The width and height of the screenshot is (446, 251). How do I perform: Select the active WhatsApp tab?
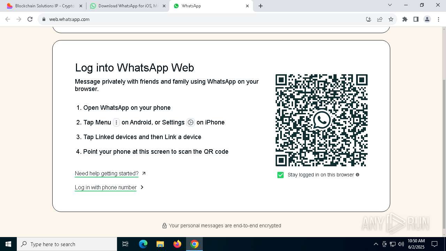[211, 6]
